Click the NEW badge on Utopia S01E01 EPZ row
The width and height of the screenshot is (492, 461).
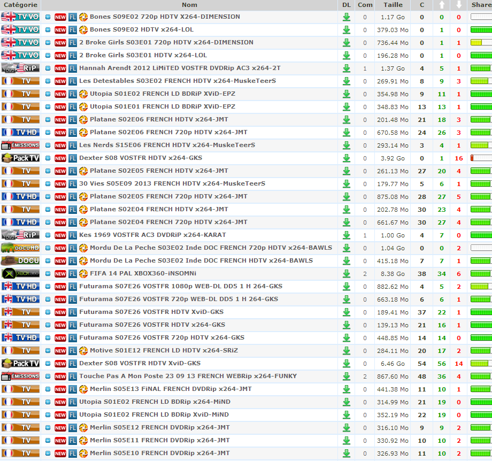tap(60, 107)
